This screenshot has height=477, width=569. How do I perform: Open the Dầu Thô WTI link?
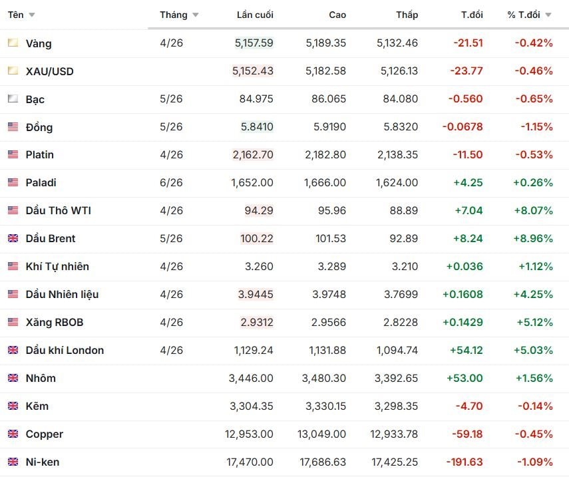(x=59, y=210)
